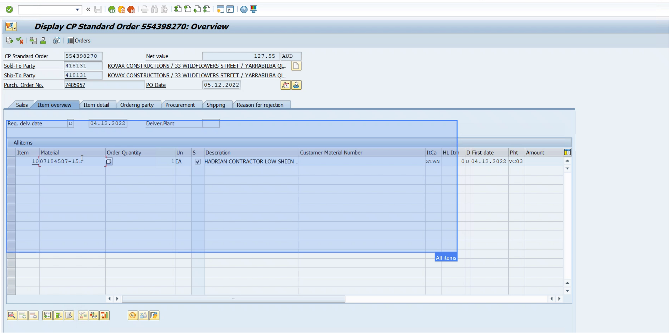Image resolution: width=669 pixels, height=335 pixels.
Task: Click the item search magnifier icon below the table
Action: [x=11, y=315]
